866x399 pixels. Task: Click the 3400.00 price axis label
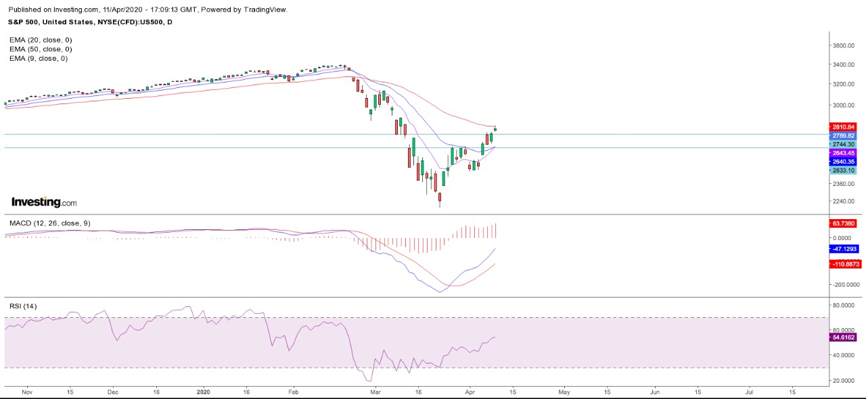coord(844,65)
